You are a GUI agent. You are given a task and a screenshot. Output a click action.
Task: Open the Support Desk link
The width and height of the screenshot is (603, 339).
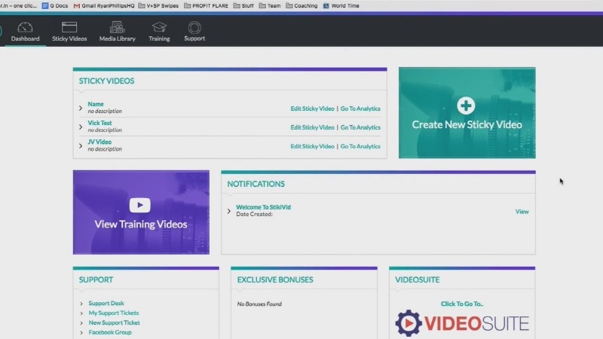(x=106, y=304)
